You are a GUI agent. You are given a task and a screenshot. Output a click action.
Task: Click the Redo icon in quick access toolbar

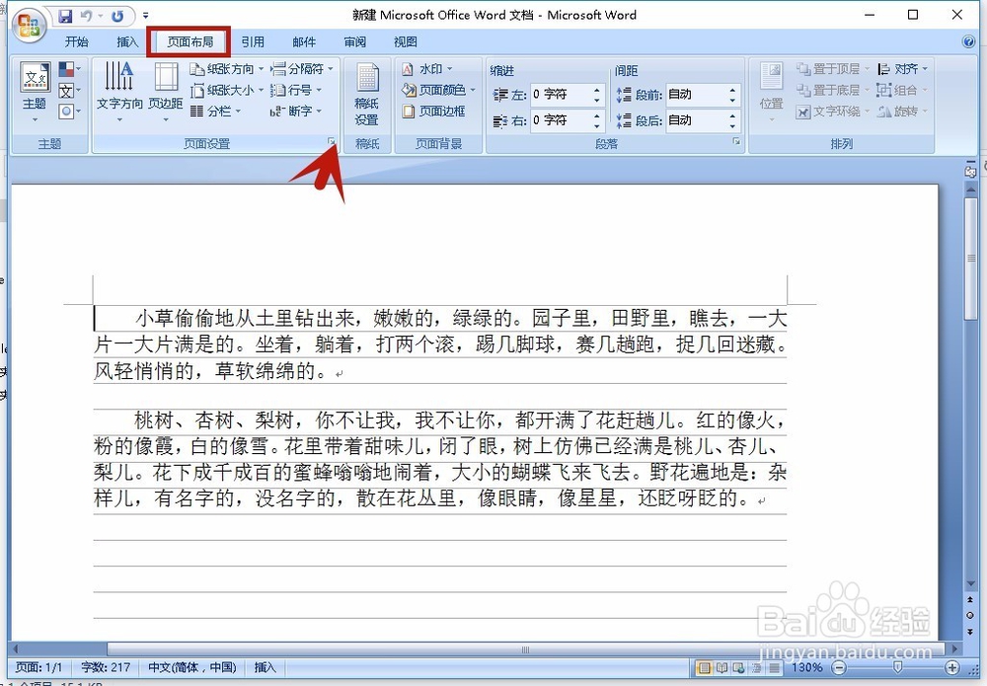[x=117, y=17]
